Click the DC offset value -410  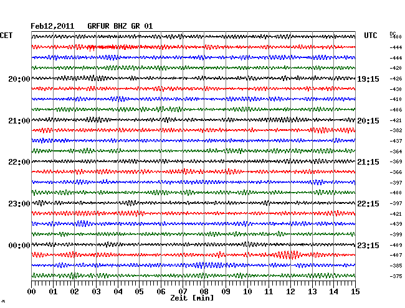click(x=396, y=99)
